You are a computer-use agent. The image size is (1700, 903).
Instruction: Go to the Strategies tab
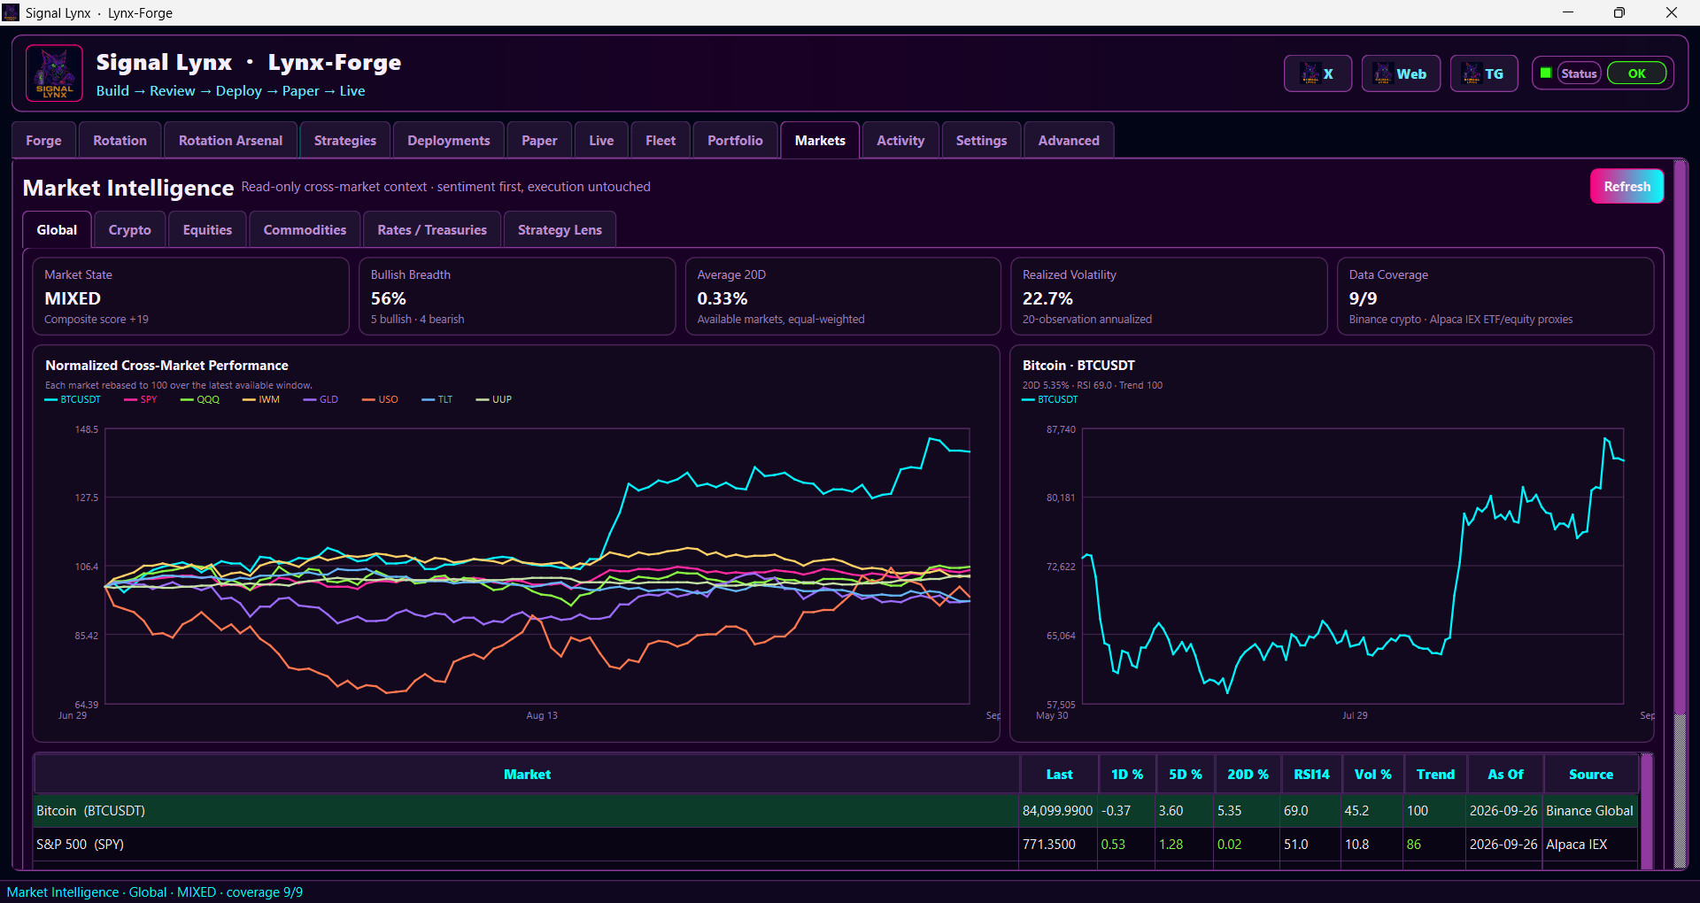coord(344,140)
